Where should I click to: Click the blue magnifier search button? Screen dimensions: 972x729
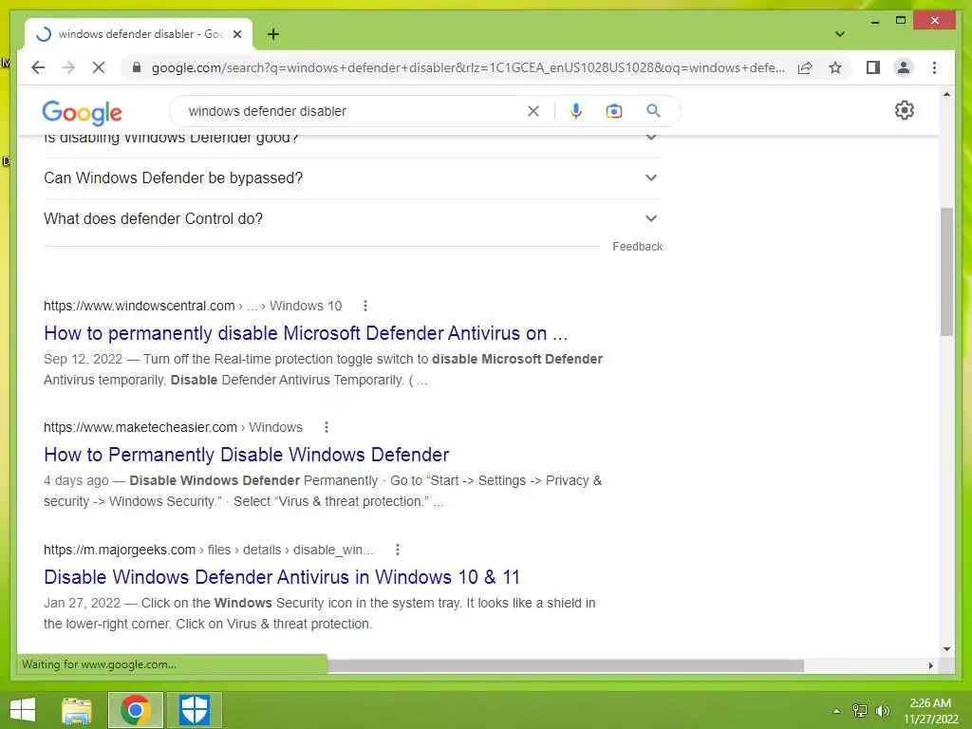tap(653, 111)
